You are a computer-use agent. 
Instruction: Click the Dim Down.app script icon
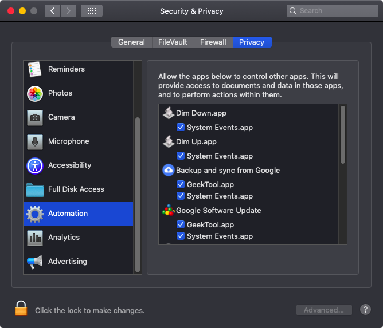pos(169,113)
